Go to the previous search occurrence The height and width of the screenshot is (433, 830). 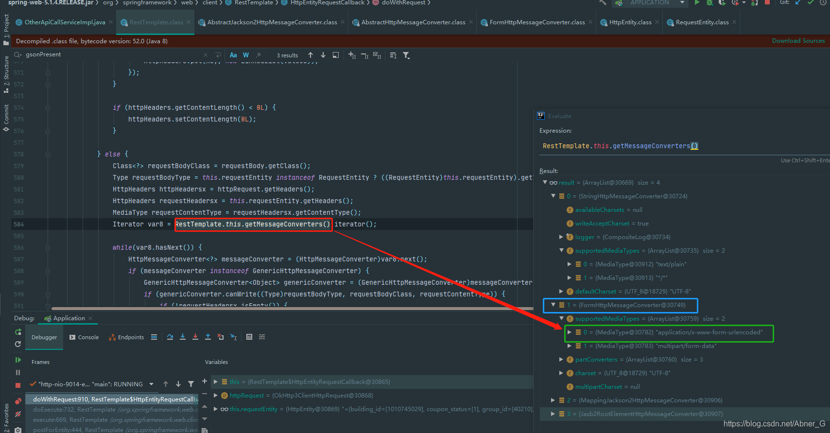[311, 55]
